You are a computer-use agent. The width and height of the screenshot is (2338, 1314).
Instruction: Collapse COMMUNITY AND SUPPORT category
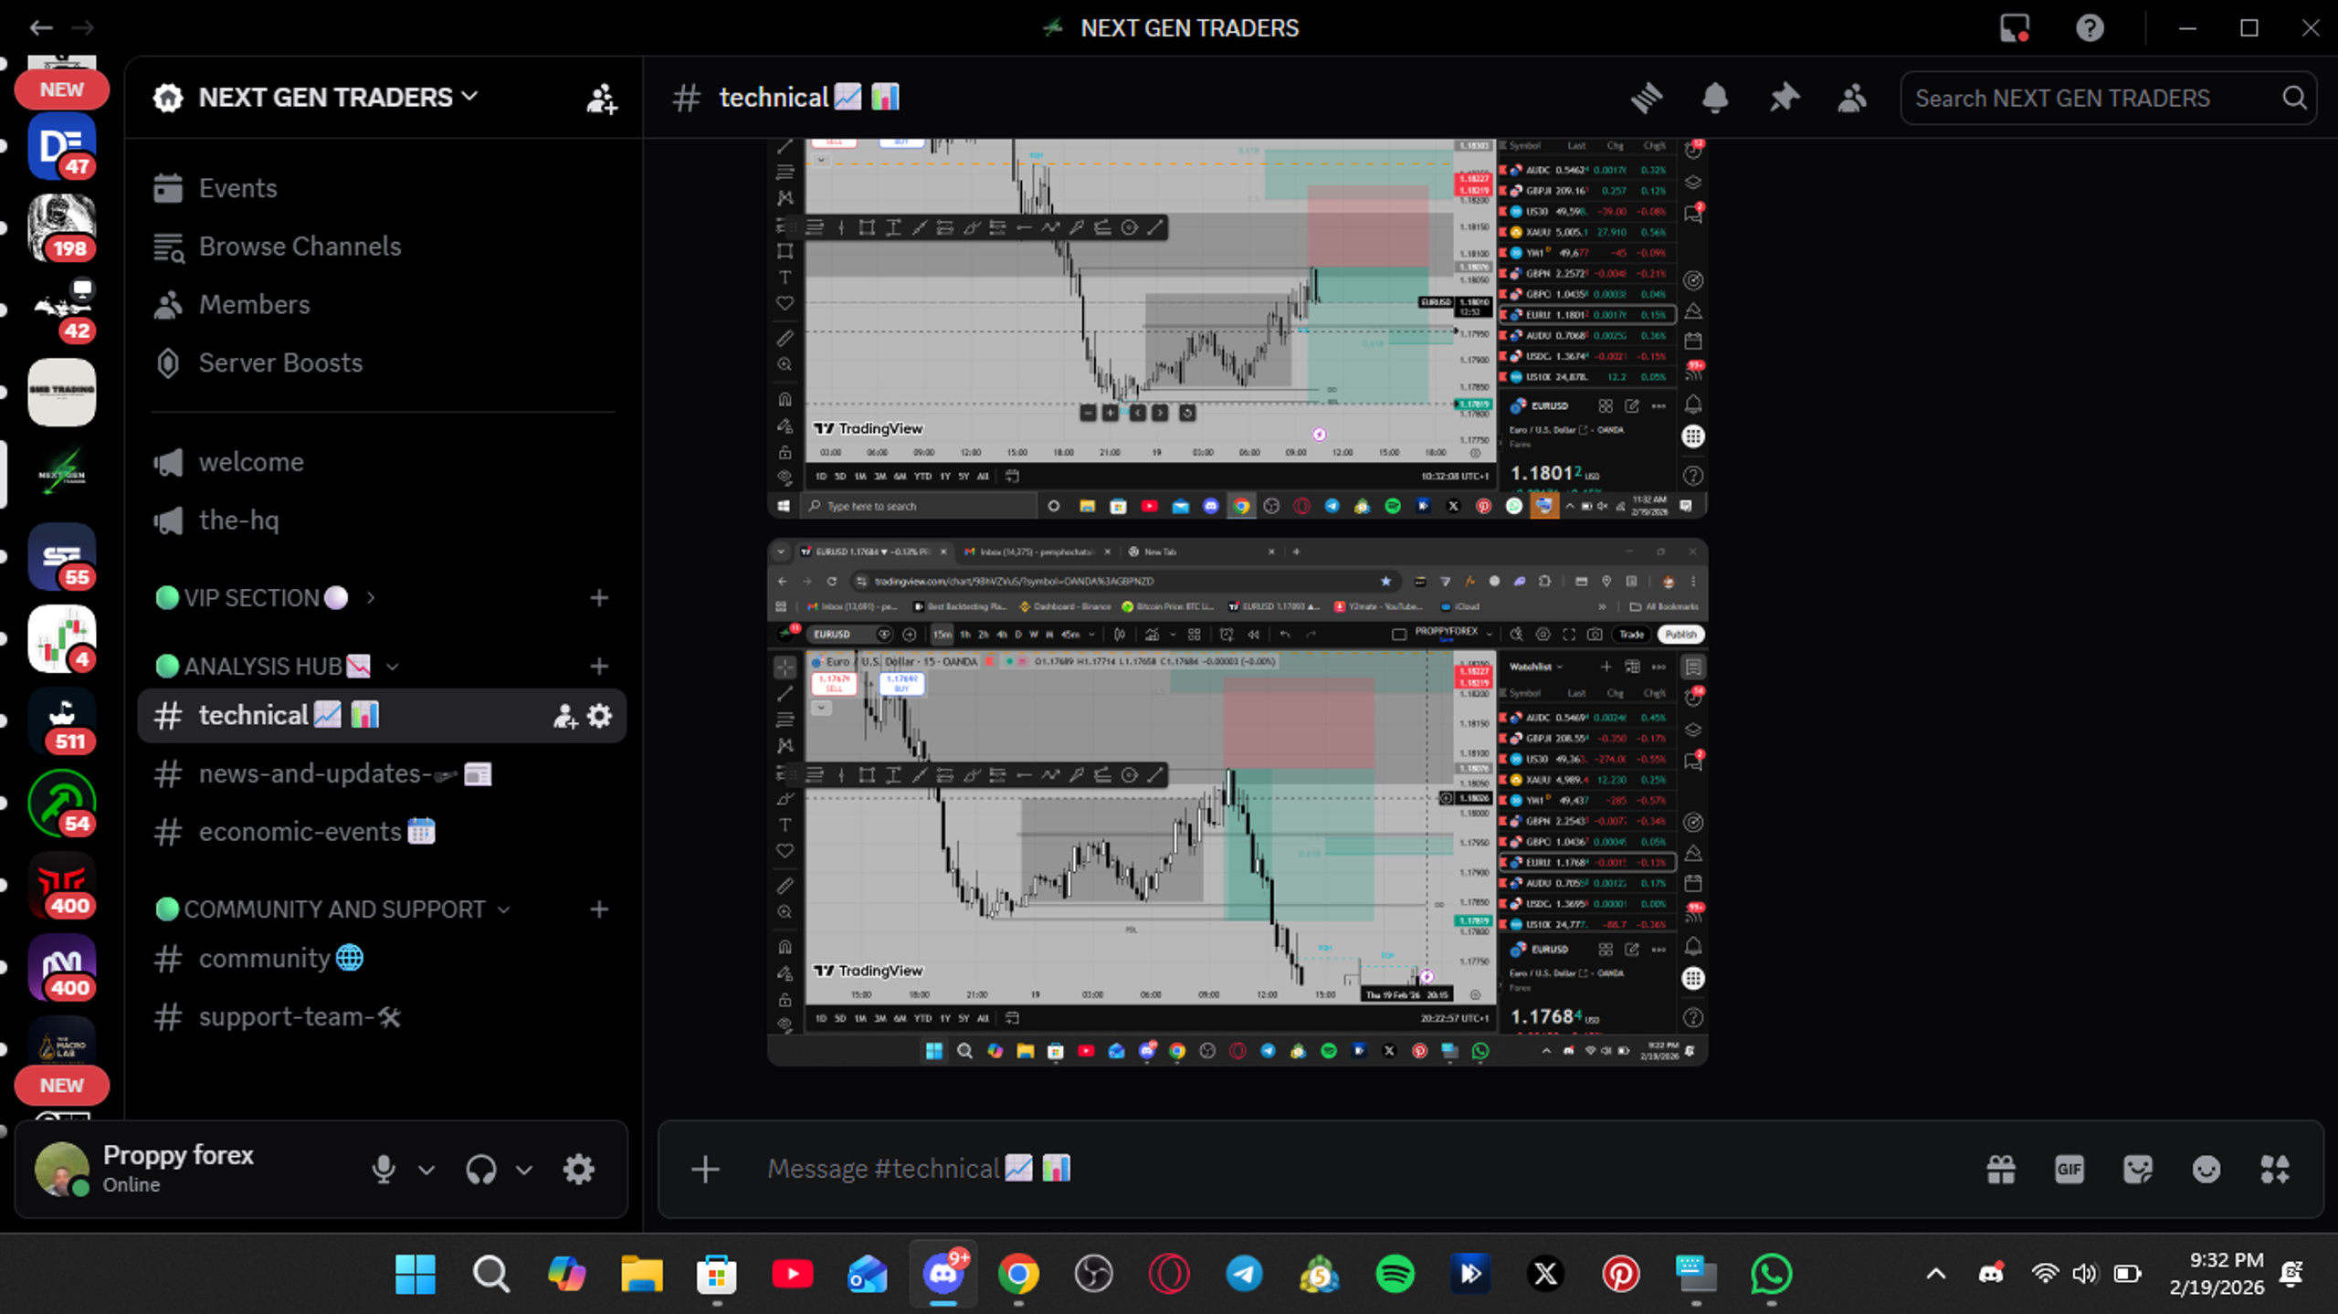click(x=333, y=909)
